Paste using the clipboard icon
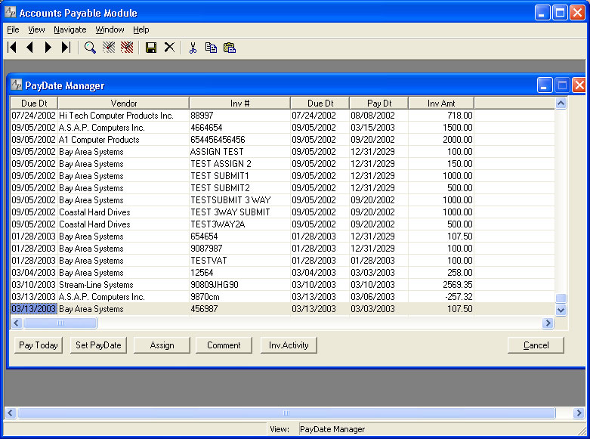 point(230,48)
